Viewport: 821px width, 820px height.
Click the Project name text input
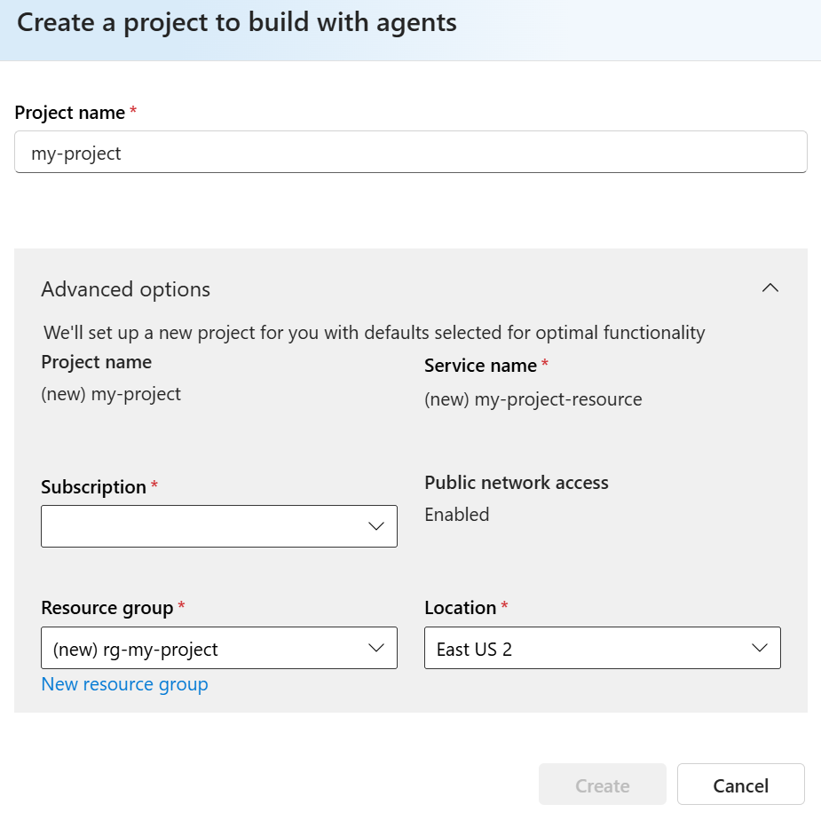pyautogui.click(x=410, y=153)
